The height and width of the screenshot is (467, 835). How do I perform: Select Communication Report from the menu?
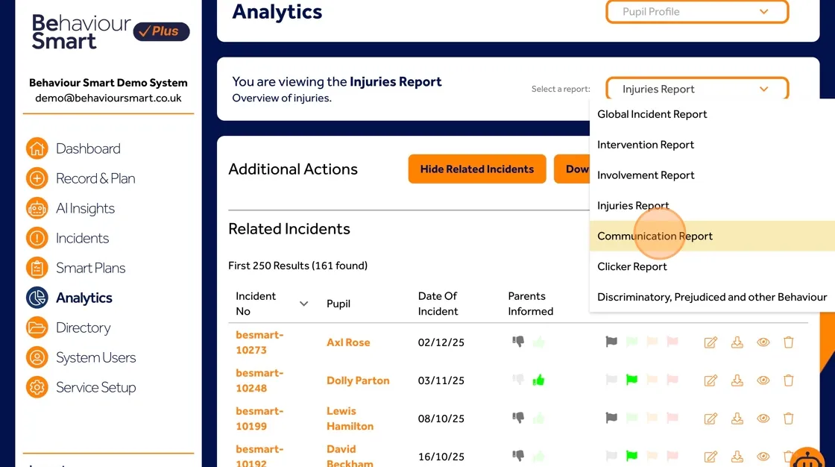655,236
